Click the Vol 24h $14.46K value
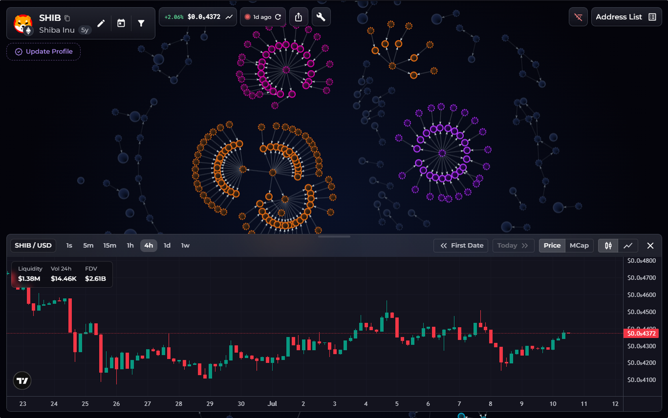 [x=63, y=278]
